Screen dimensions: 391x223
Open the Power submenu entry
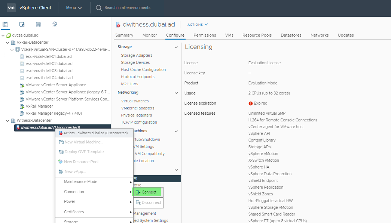94,201
